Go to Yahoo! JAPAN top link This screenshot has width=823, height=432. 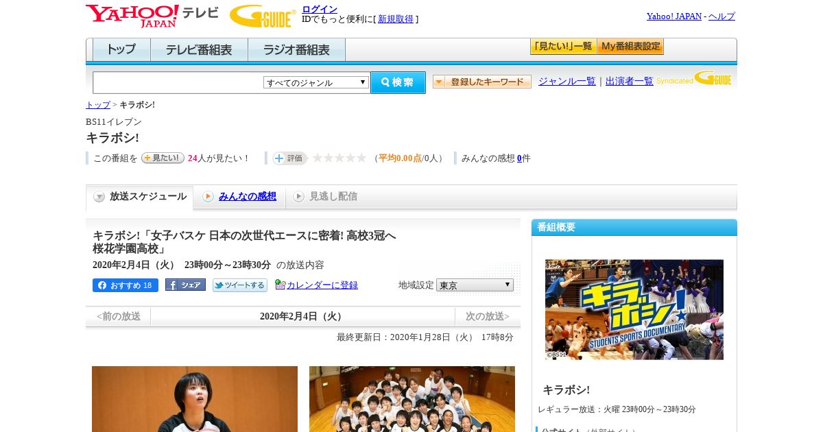click(673, 16)
